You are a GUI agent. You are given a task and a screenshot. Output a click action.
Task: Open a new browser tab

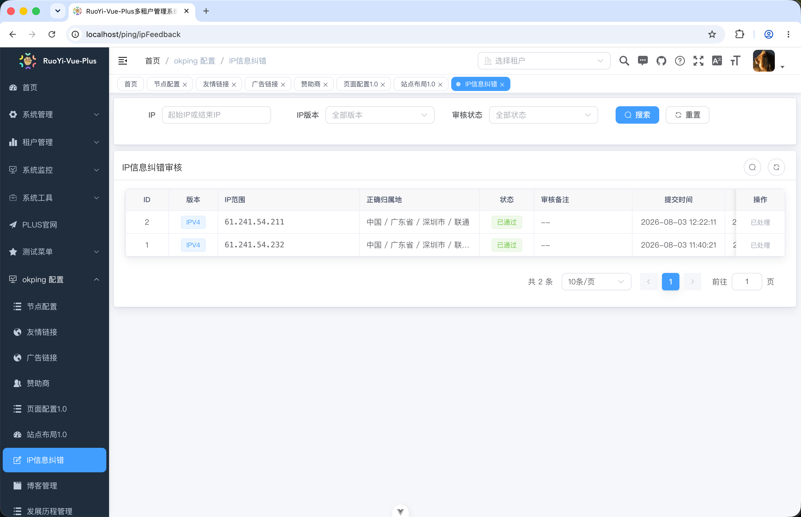[206, 11]
